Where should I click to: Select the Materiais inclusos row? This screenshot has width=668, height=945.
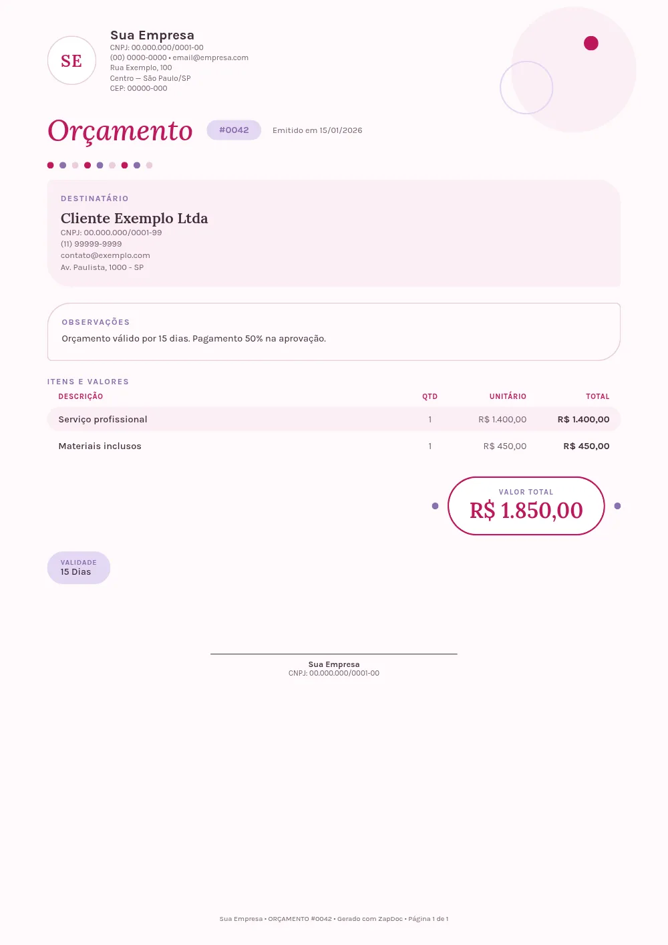click(334, 446)
